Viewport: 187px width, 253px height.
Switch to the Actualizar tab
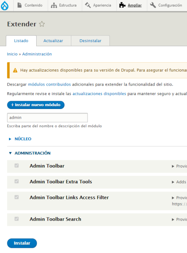[53, 41]
